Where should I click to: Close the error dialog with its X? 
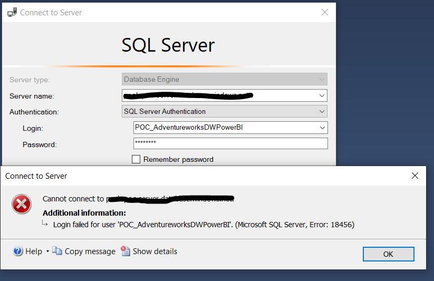tap(414, 176)
